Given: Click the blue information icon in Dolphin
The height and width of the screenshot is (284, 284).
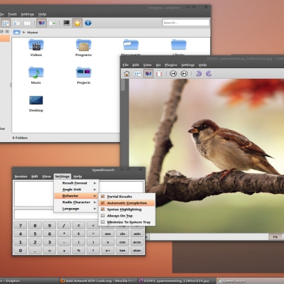Looking at the screenshot, I should pos(88,23).
